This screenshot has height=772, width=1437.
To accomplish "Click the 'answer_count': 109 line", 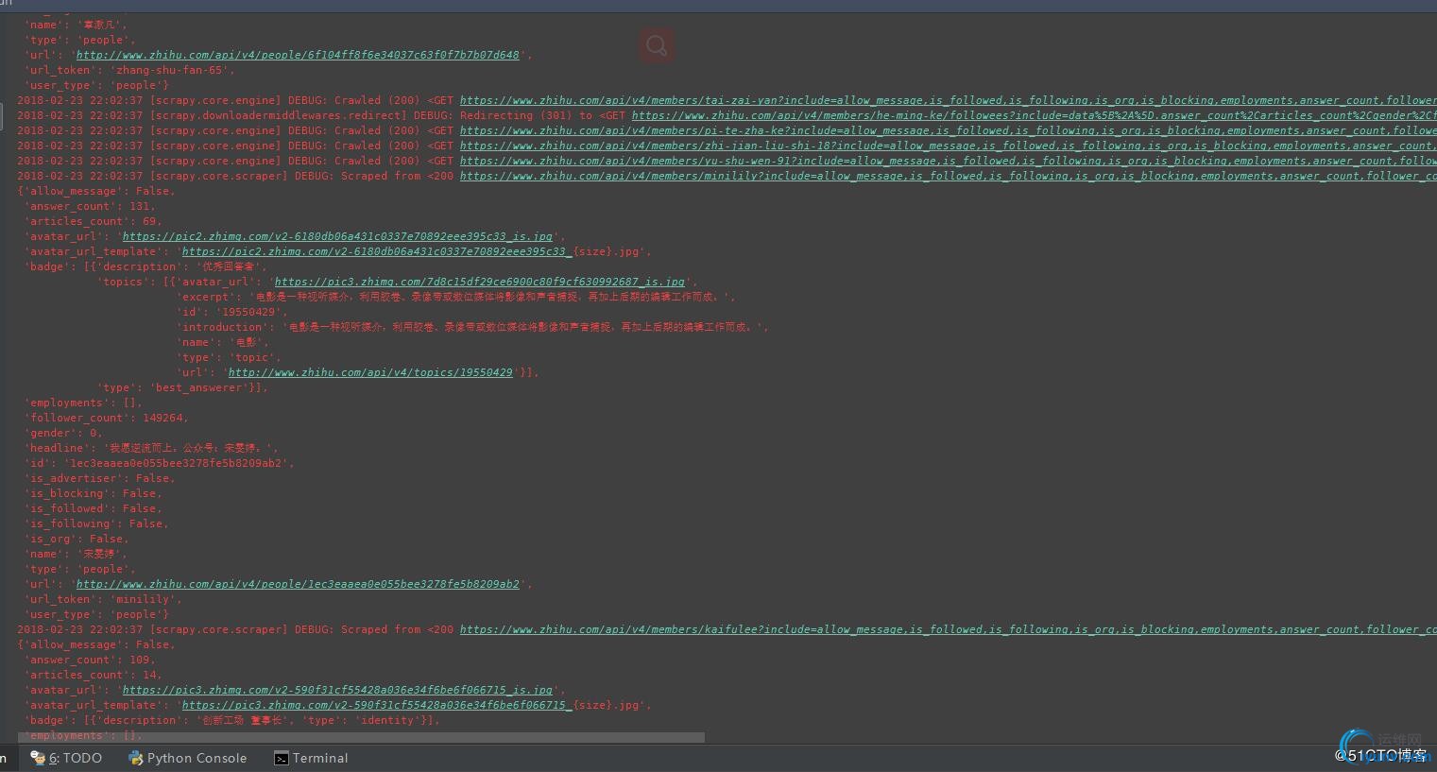I will point(89,660).
